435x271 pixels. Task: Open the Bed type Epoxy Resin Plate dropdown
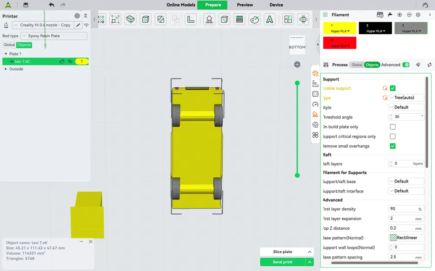click(x=54, y=36)
